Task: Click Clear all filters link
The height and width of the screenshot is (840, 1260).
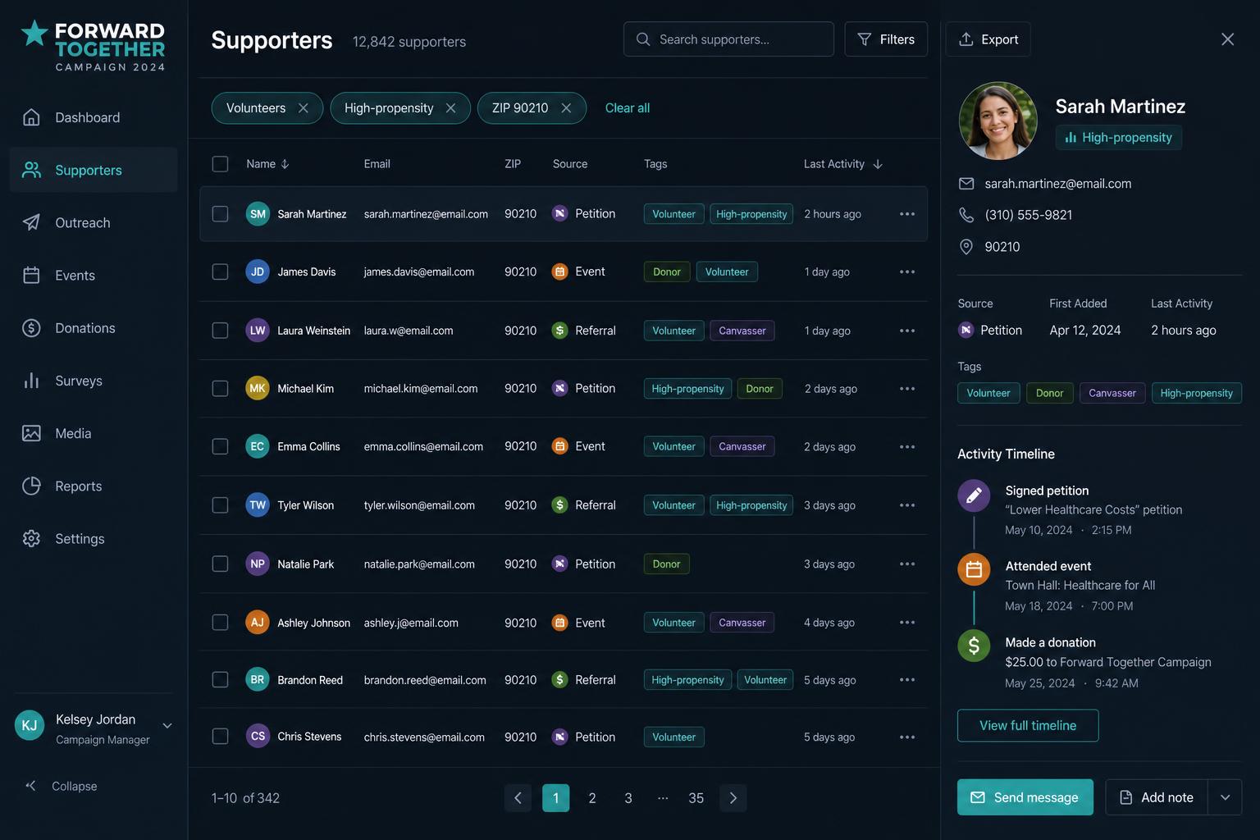Action: click(628, 108)
